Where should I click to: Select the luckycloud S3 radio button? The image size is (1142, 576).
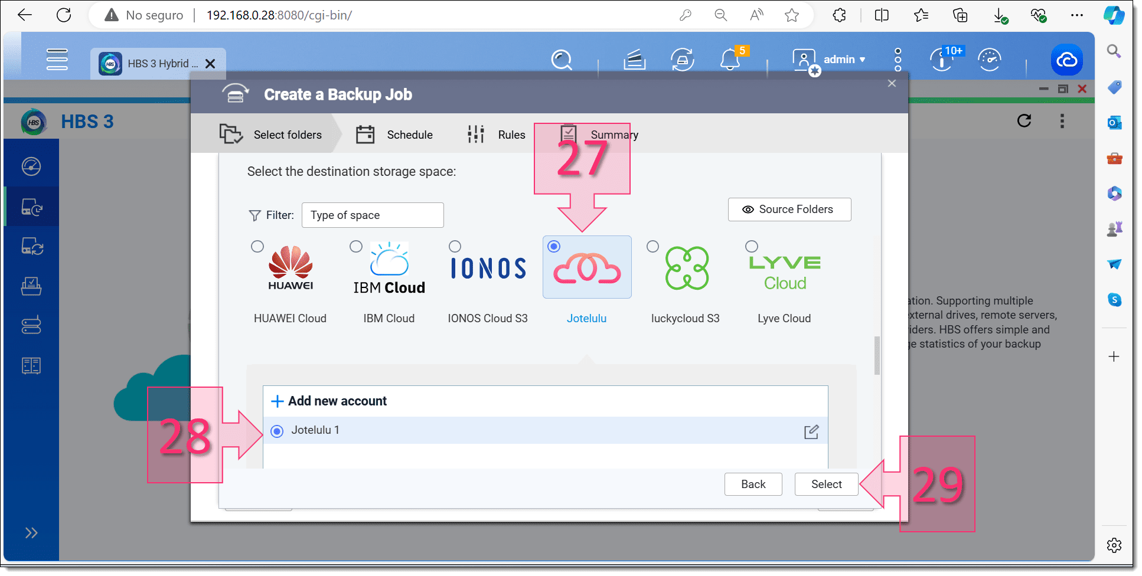(652, 247)
